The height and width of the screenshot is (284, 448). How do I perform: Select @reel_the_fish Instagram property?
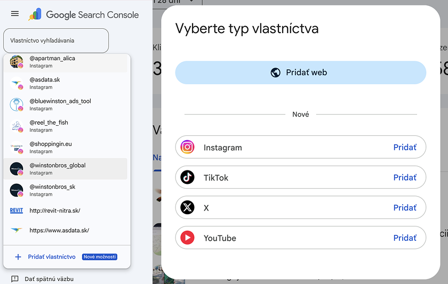click(65, 126)
